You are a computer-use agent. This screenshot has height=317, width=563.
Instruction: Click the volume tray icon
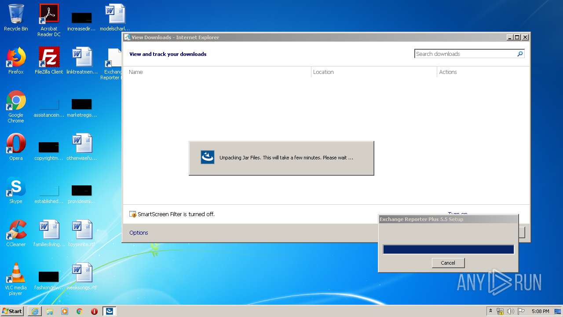(x=511, y=311)
